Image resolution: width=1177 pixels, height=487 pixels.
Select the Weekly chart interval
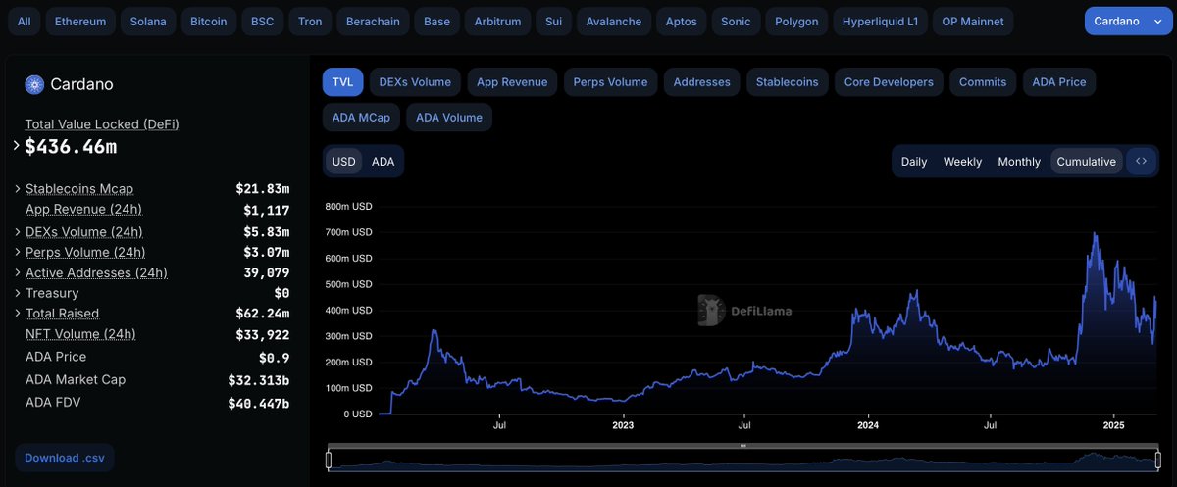(x=962, y=162)
